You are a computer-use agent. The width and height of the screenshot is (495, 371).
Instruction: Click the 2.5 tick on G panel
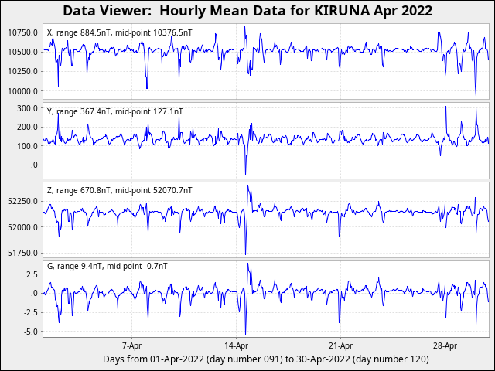(31, 274)
